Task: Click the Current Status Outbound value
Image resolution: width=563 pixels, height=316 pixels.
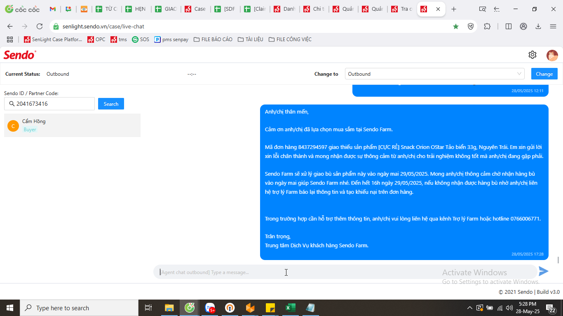Action: pos(58,74)
